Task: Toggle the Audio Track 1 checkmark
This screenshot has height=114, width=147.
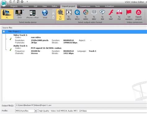Action: [x=11, y=50]
